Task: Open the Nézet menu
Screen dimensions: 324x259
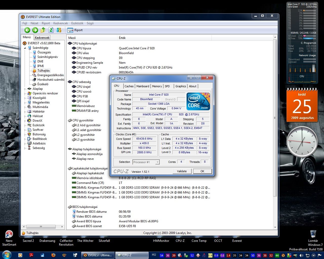Action: point(34,23)
